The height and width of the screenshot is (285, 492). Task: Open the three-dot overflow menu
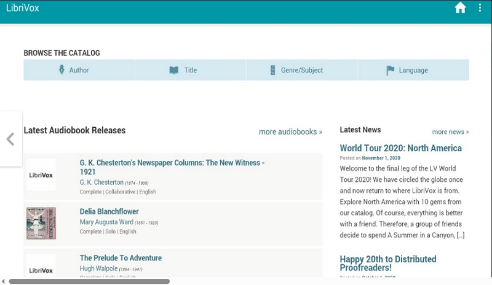(x=480, y=7)
